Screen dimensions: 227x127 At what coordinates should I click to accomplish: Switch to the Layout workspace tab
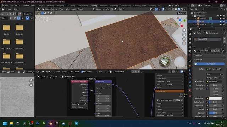point(42,6)
